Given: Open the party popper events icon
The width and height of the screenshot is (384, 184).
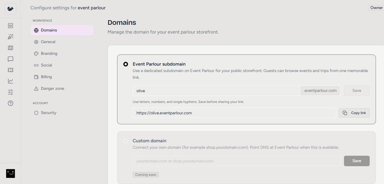Looking at the screenshot, I should click(x=11, y=37).
